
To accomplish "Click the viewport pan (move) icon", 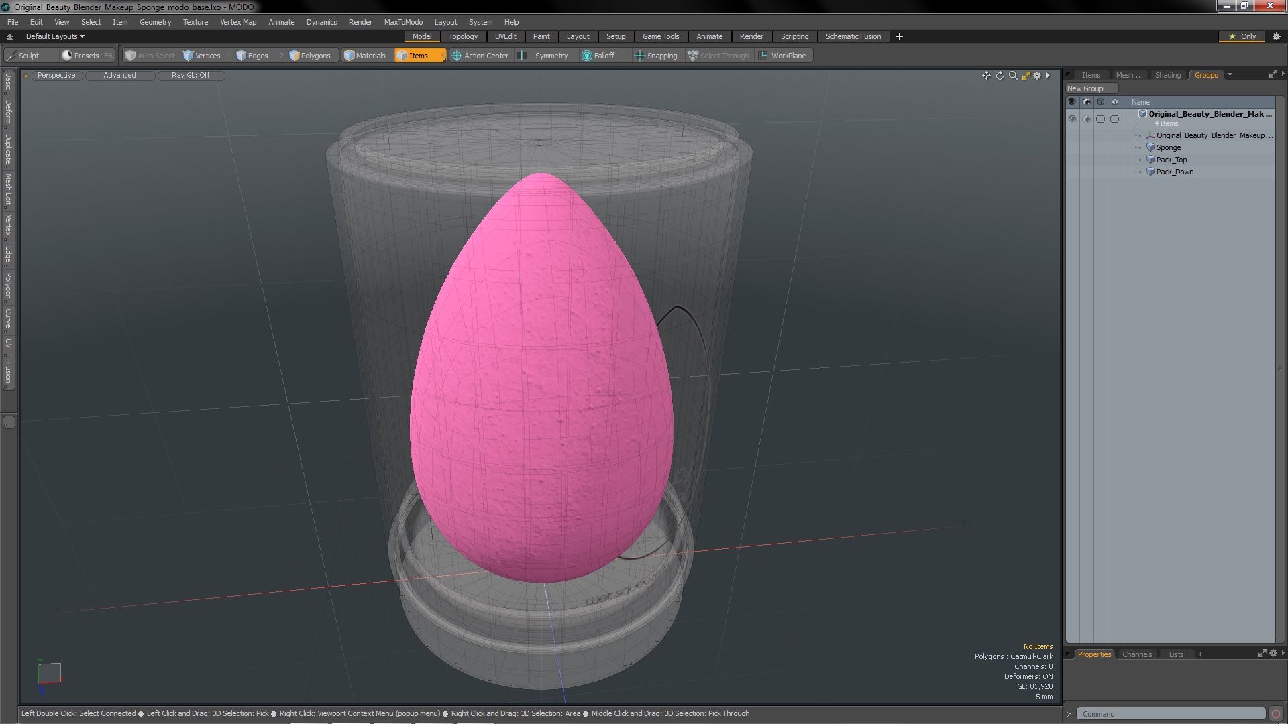I will click(x=985, y=76).
